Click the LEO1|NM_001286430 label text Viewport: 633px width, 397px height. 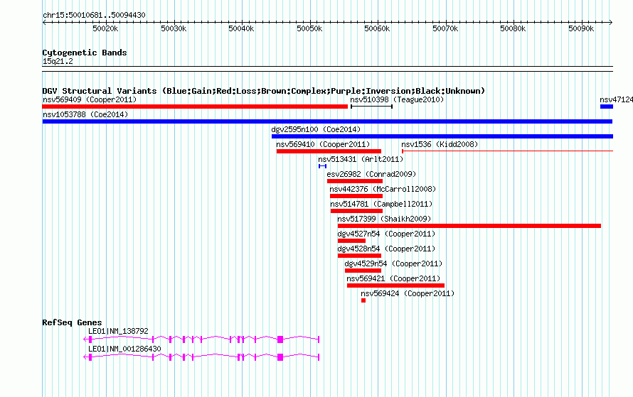(124, 349)
